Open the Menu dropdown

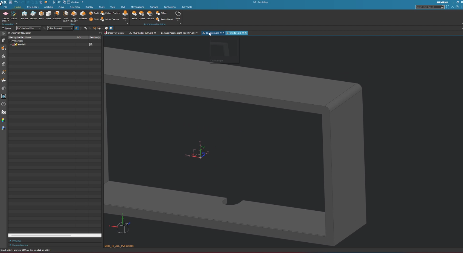(7, 28)
